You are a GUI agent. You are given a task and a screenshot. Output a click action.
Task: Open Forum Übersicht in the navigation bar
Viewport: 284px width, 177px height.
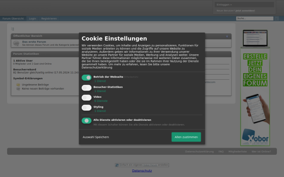pos(13,18)
